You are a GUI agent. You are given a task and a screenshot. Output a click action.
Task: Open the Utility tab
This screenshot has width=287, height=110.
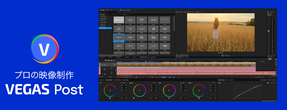(120, 14)
